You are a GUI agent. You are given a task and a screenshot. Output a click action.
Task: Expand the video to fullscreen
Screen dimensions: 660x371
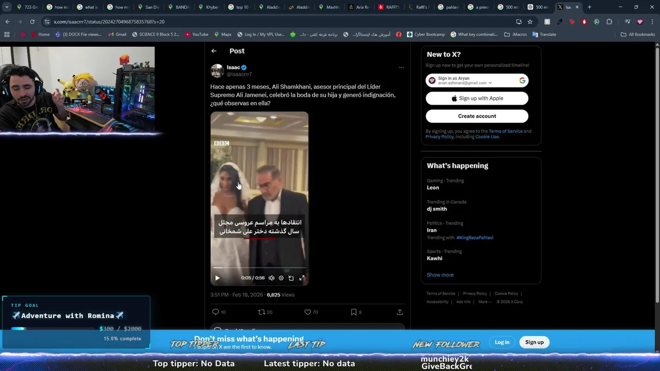click(x=302, y=278)
